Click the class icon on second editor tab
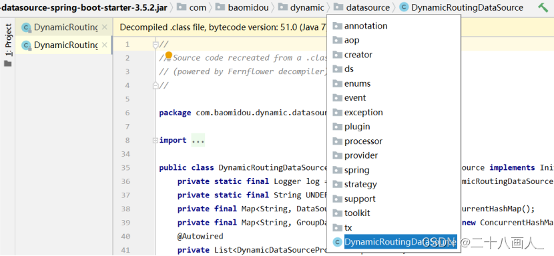Screen dimensions: 554x256 coord(26,45)
